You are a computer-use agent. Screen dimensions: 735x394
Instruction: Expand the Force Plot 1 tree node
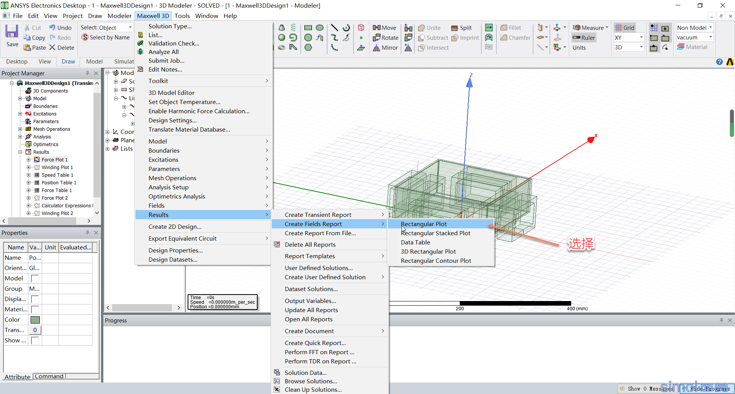(29, 160)
